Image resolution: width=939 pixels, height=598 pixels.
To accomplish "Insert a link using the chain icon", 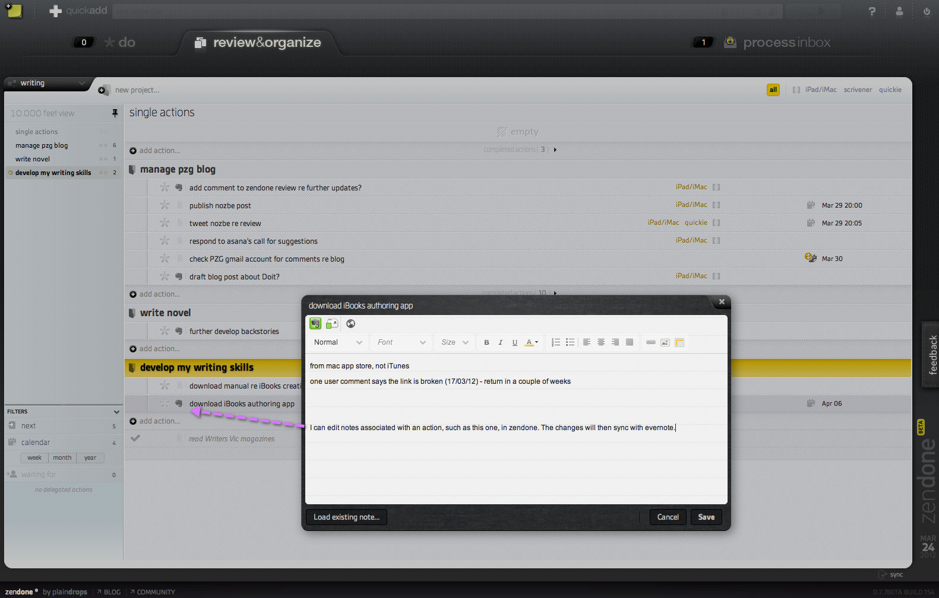I will coord(651,342).
